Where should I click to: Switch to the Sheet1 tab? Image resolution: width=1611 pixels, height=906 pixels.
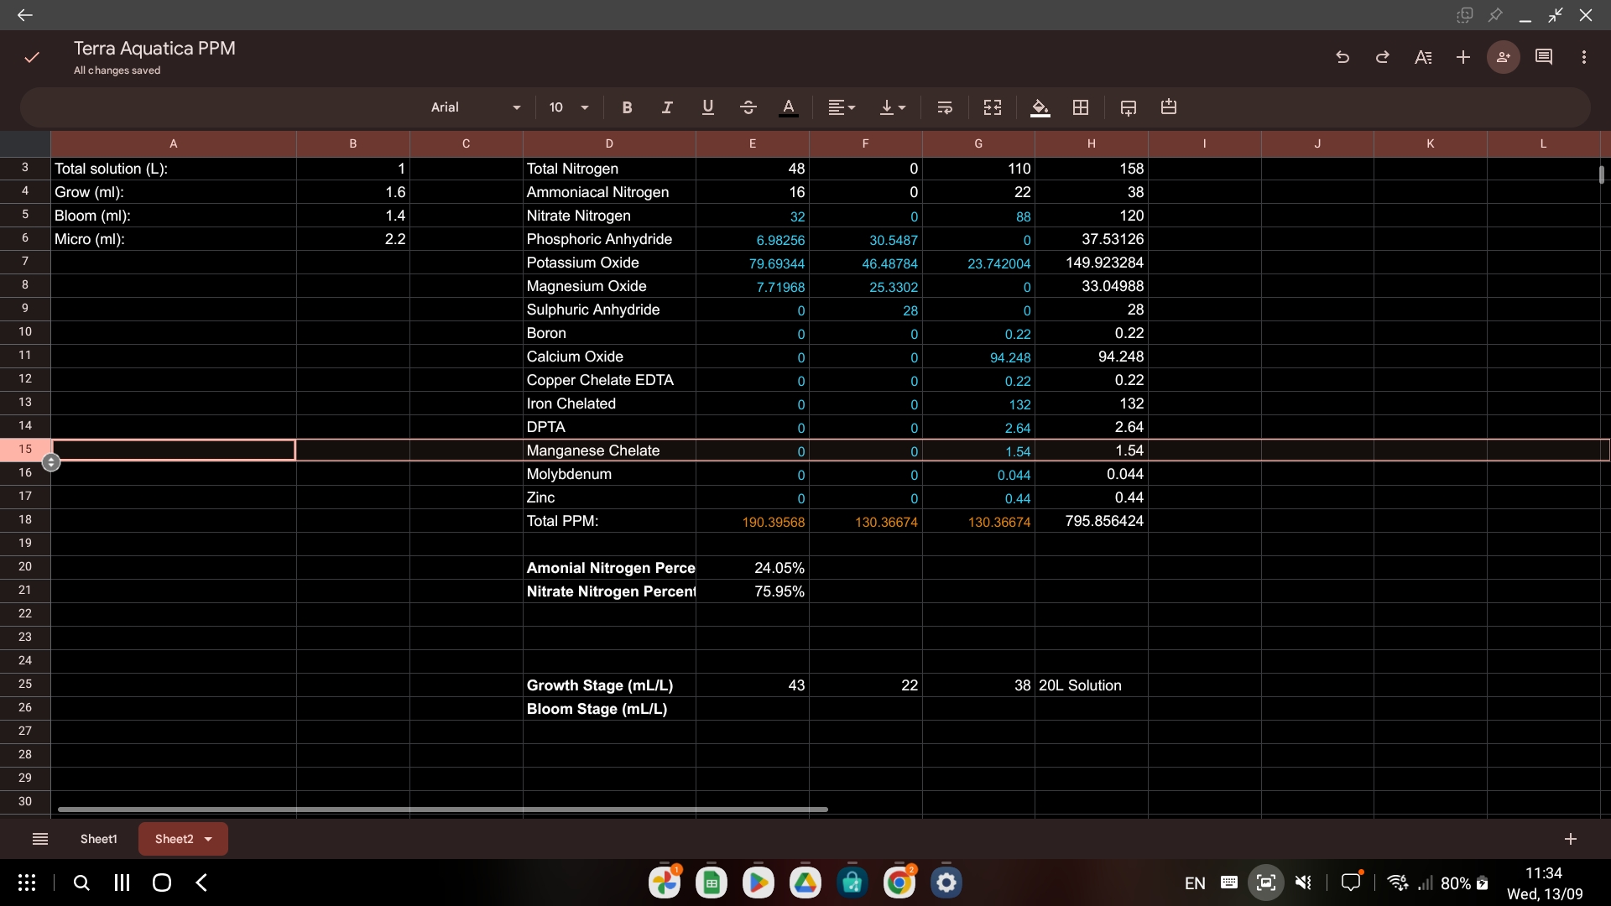click(x=98, y=839)
